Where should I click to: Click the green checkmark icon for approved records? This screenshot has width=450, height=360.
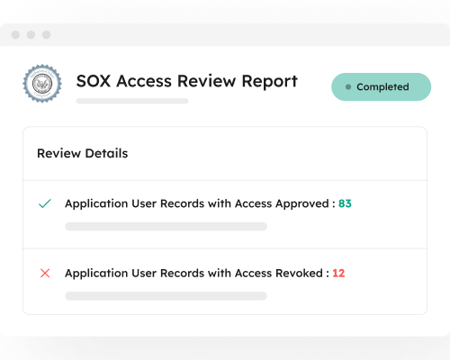tap(45, 203)
